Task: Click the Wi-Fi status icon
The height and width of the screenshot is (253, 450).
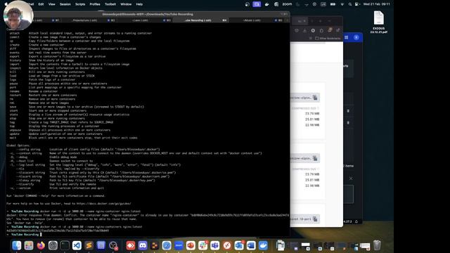Action: click(342, 4)
